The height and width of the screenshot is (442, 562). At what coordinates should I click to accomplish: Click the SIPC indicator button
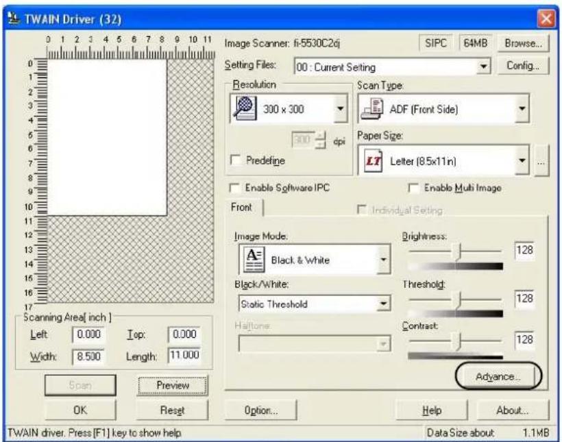435,43
